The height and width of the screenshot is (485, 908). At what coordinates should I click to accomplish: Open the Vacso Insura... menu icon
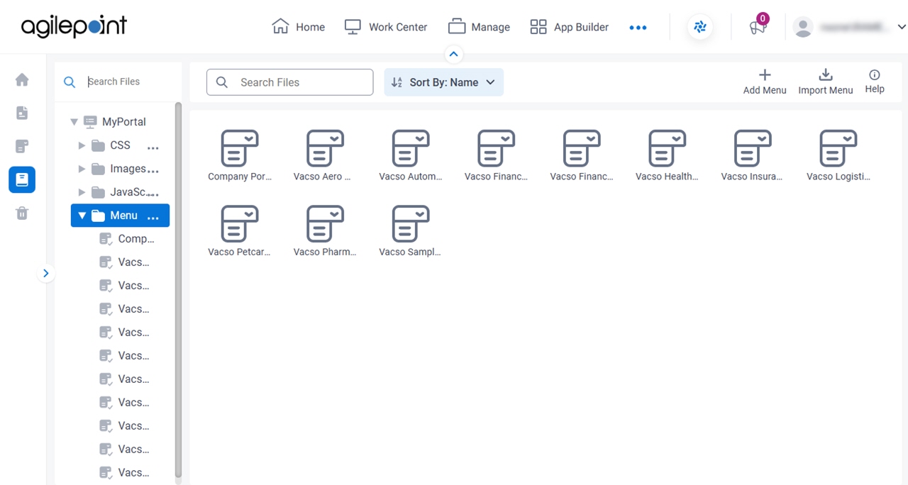pyautogui.click(x=753, y=147)
